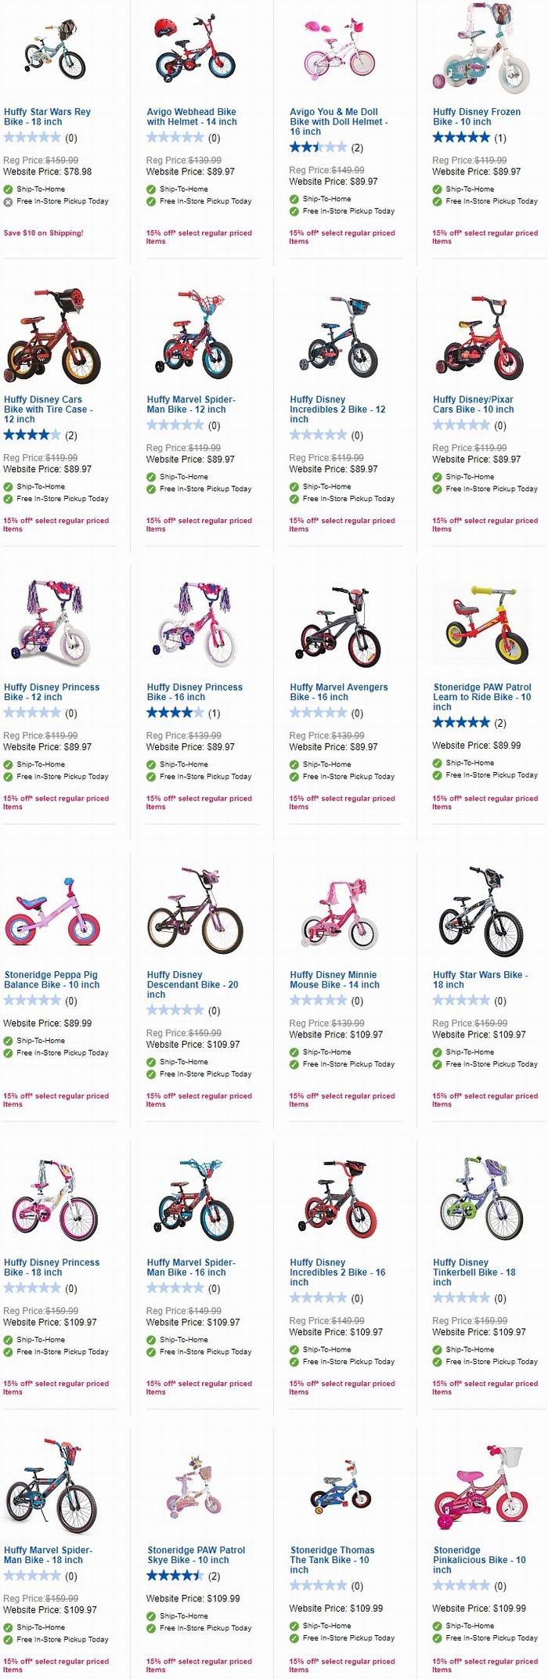Click the Avigo Webhead Bike with Helmet link
Image resolution: width=548 pixels, height=1679 pixels.
click(x=191, y=117)
